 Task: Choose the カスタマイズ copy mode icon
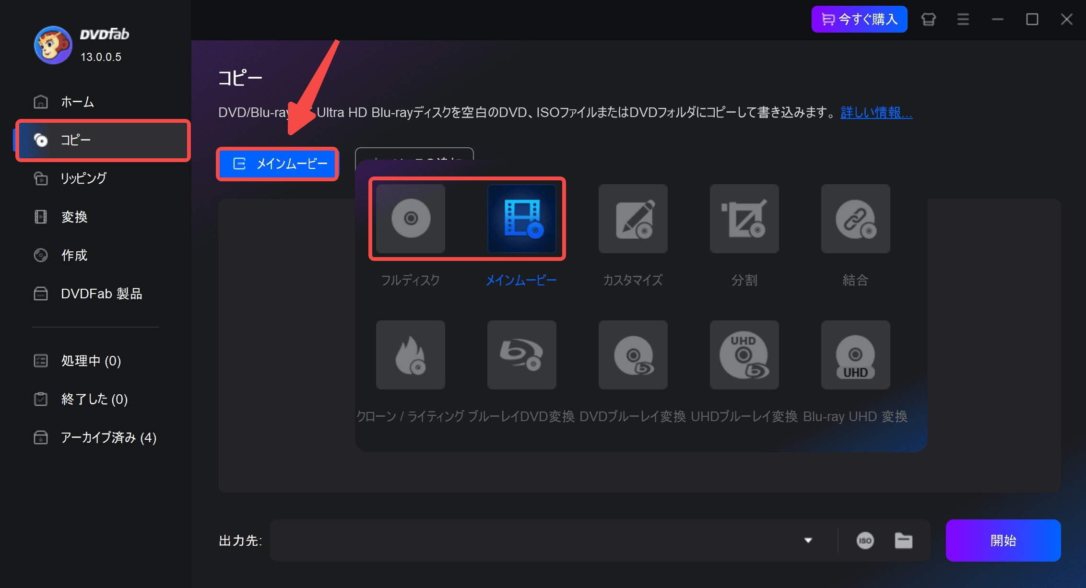click(633, 219)
